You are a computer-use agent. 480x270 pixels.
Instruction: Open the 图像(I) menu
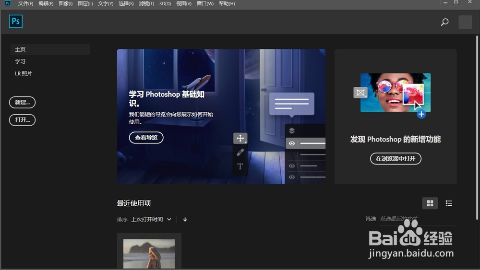tap(65, 4)
